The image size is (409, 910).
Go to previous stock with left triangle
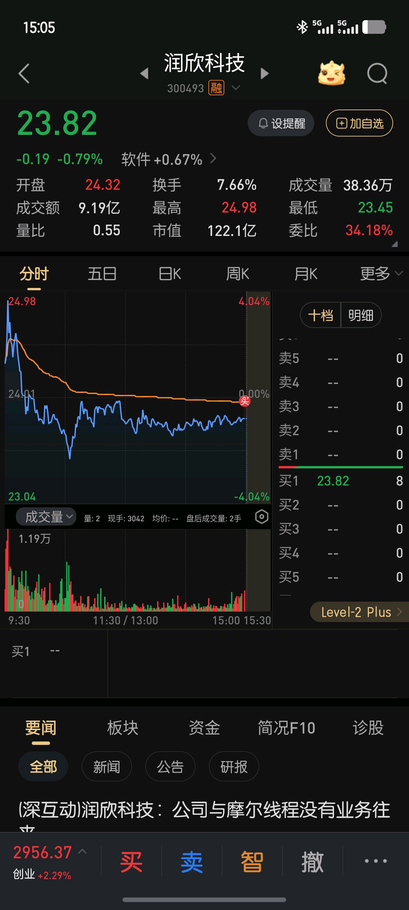pos(144,73)
